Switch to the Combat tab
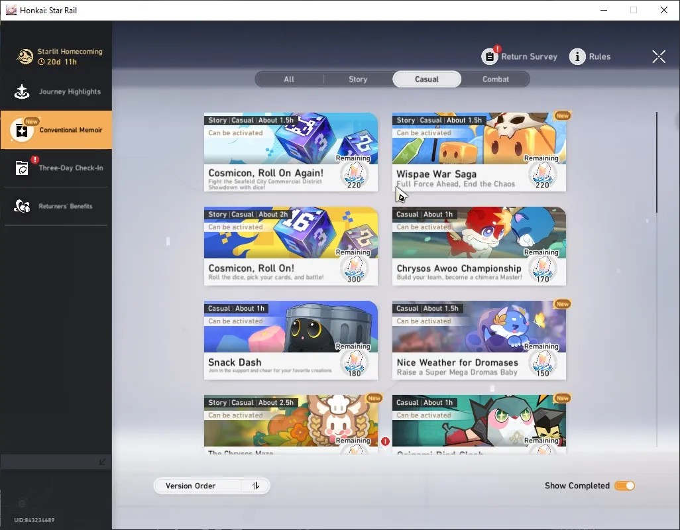The width and height of the screenshot is (680, 530). click(496, 79)
